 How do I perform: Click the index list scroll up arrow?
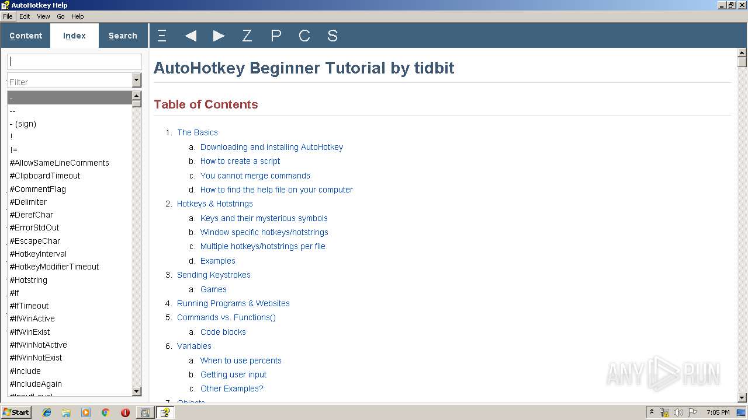(137, 96)
